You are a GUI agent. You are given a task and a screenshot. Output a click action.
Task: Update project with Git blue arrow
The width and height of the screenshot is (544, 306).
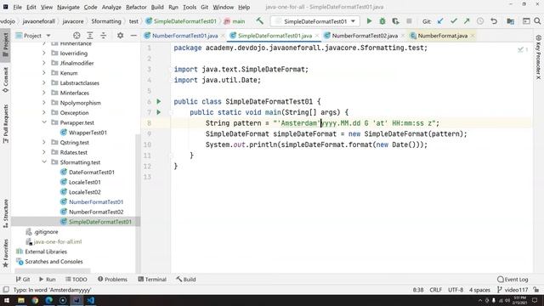440,21
